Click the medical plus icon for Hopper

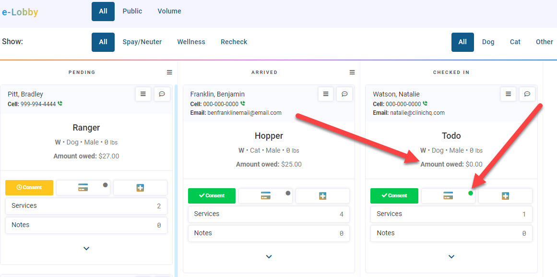pos(322,196)
